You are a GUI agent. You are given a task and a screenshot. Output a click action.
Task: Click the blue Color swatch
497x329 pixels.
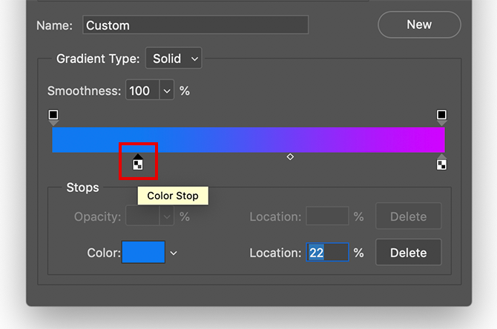pos(143,253)
